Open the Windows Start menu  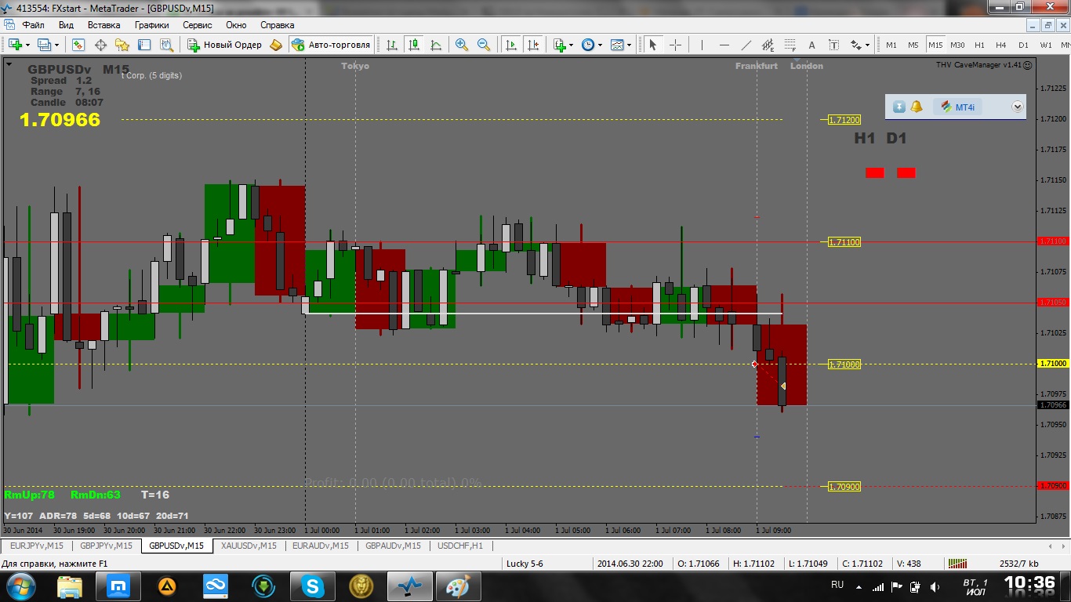coord(20,586)
